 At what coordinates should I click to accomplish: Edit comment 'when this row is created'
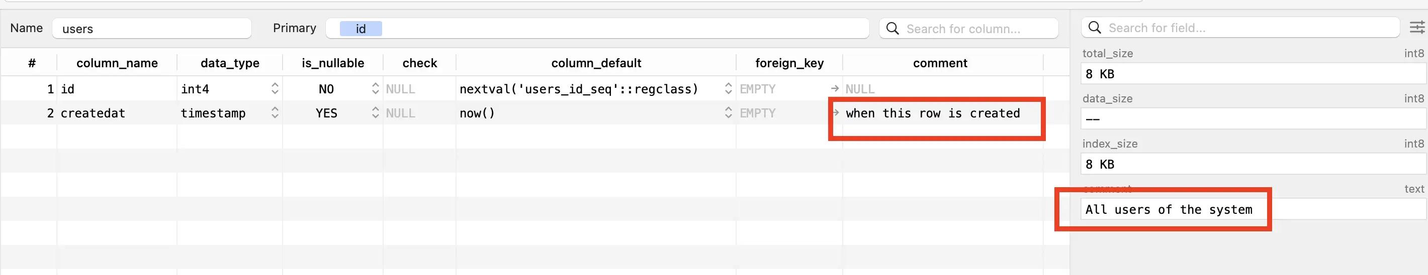point(932,113)
